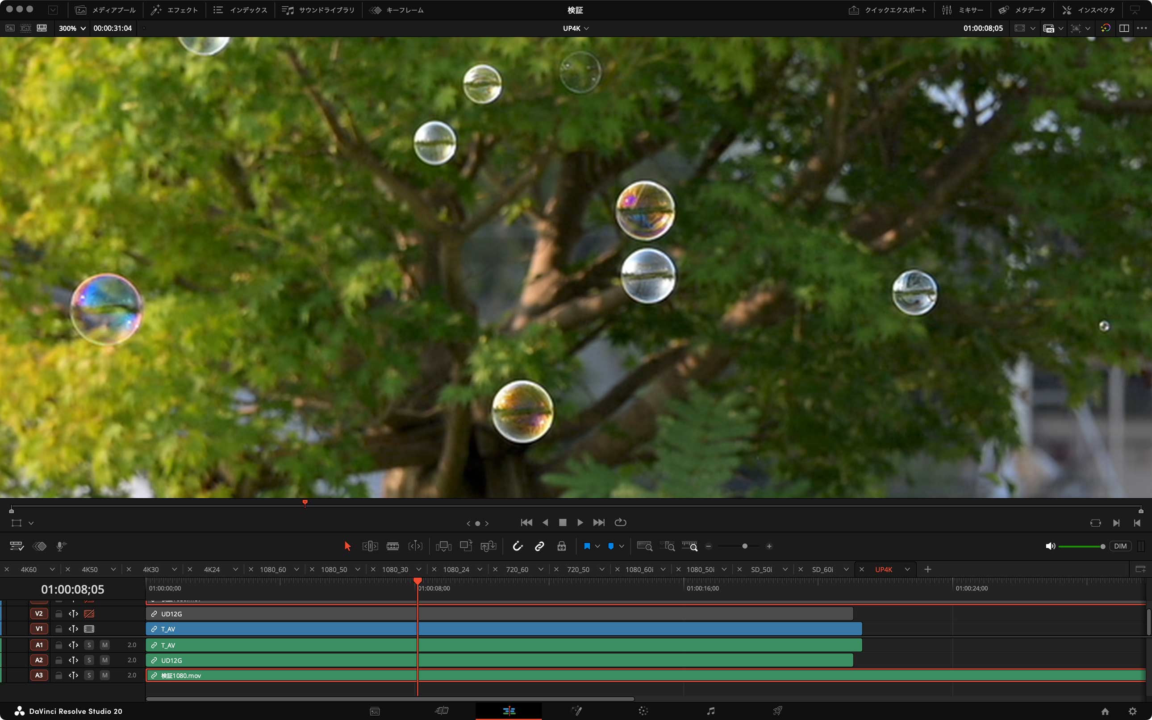
Task: Click the position lock icon
Action: coord(561,546)
